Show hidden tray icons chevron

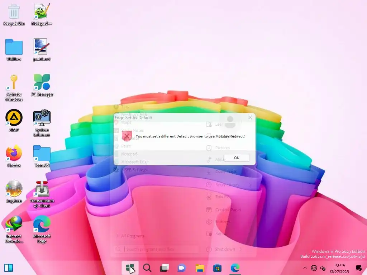[x=305, y=268]
